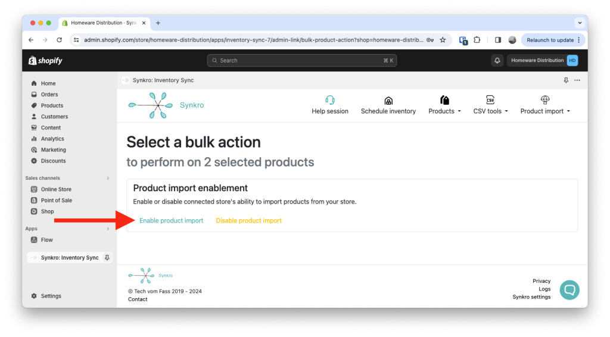610x337 pixels.
Task: Open the Contact link in footer
Action: click(x=138, y=299)
